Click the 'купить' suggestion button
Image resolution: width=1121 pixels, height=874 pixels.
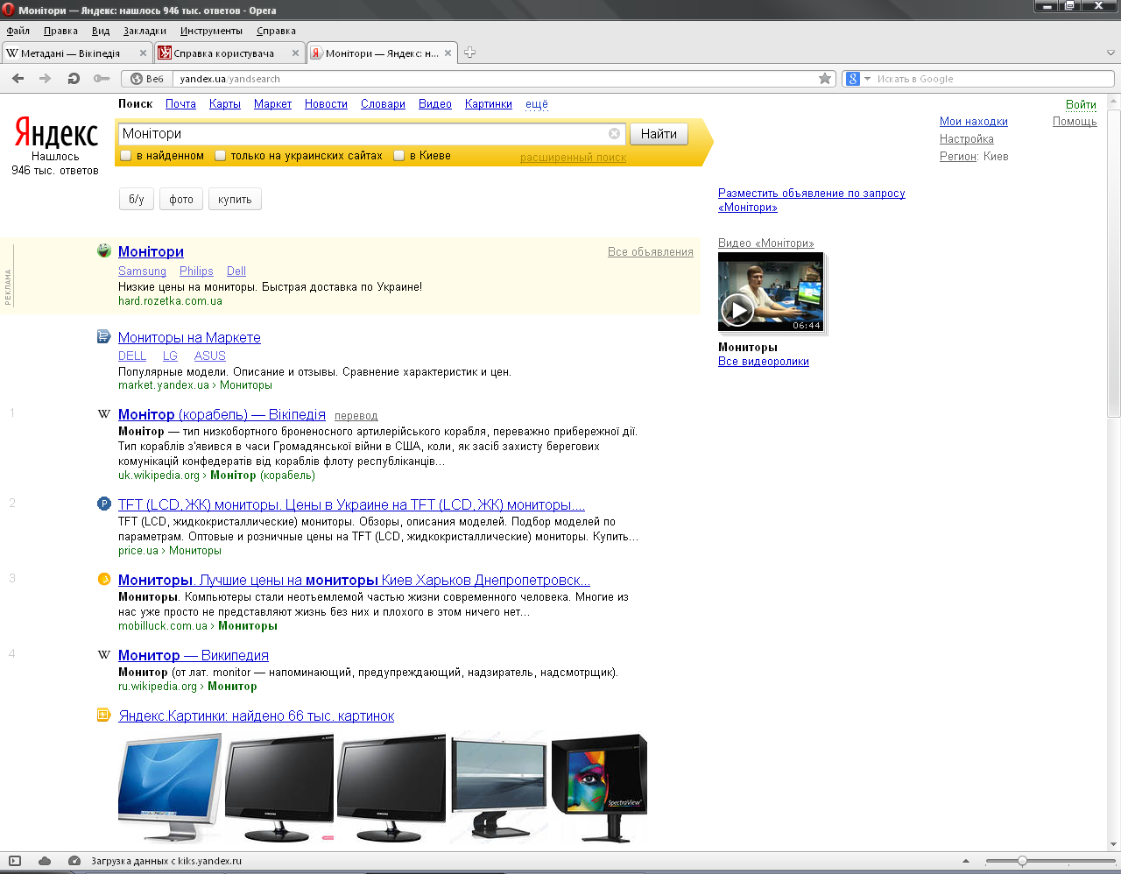tap(235, 200)
